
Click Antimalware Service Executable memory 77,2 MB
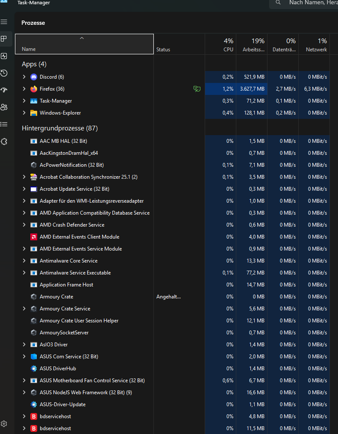tap(255, 273)
